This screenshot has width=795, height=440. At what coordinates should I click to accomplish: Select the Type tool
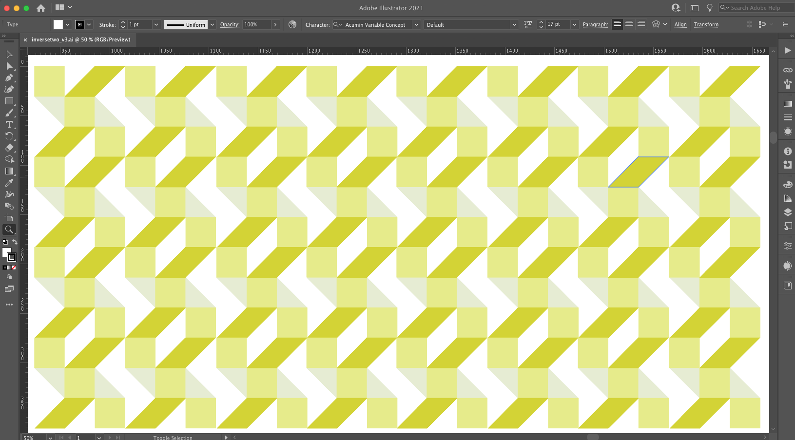(x=9, y=124)
